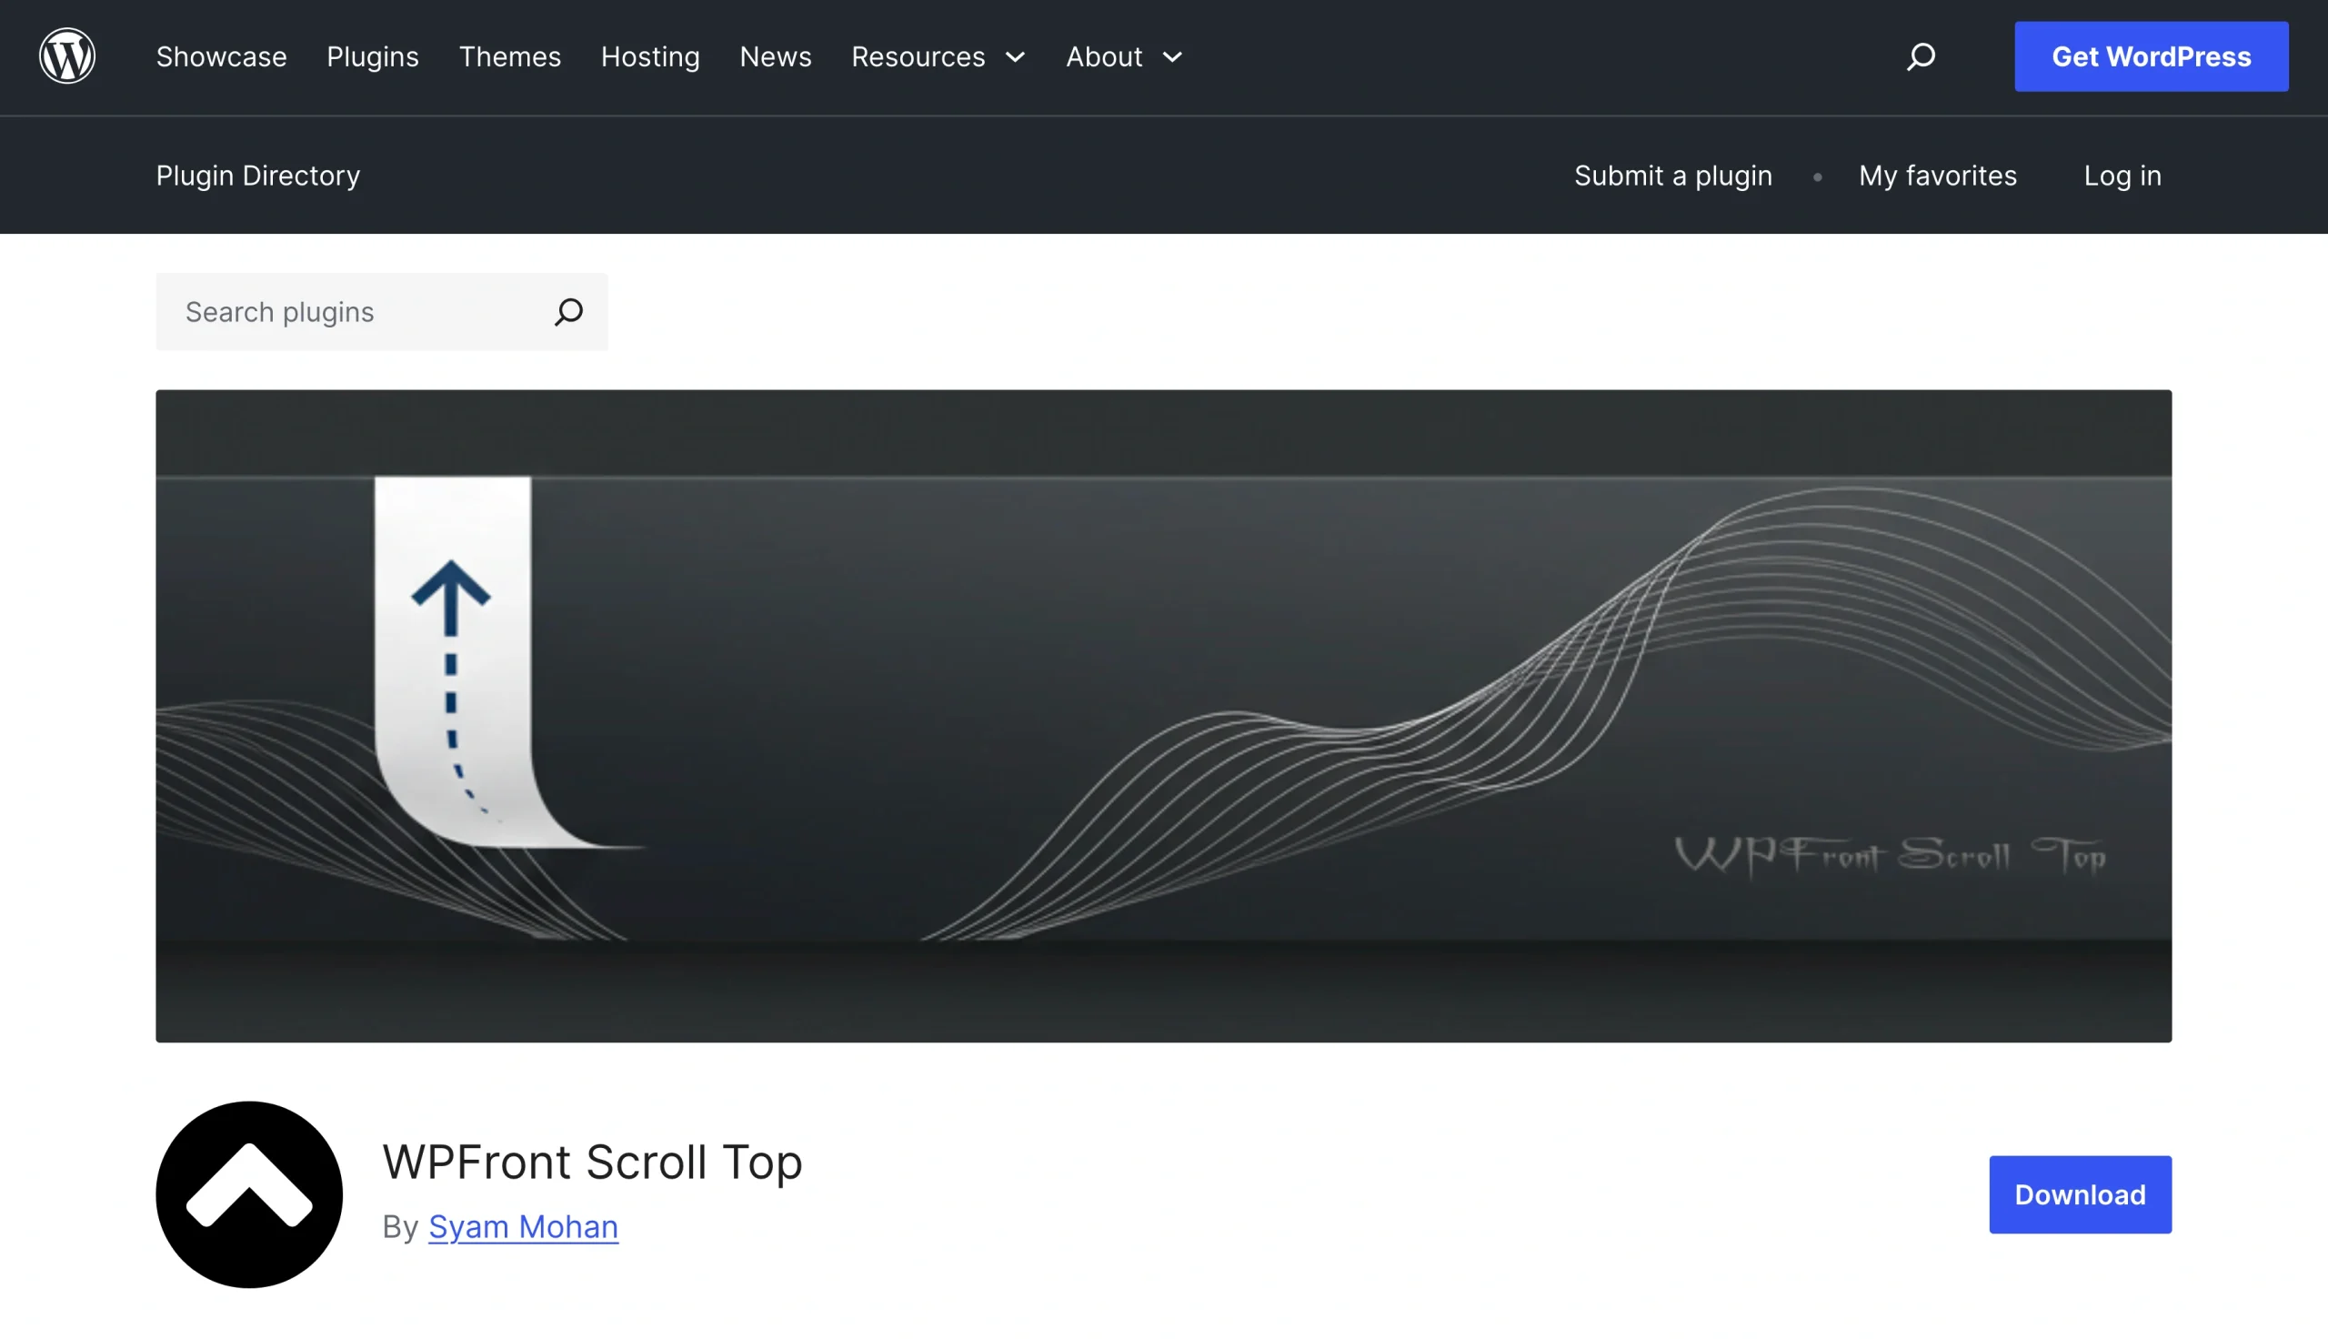Select the Hosting menu item
Image resolution: width=2328 pixels, height=1339 pixels.
pyautogui.click(x=650, y=57)
